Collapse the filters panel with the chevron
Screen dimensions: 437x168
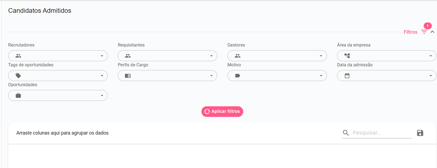tap(432, 32)
